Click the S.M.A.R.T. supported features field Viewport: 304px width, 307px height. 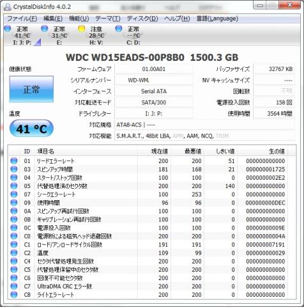pos(205,136)
